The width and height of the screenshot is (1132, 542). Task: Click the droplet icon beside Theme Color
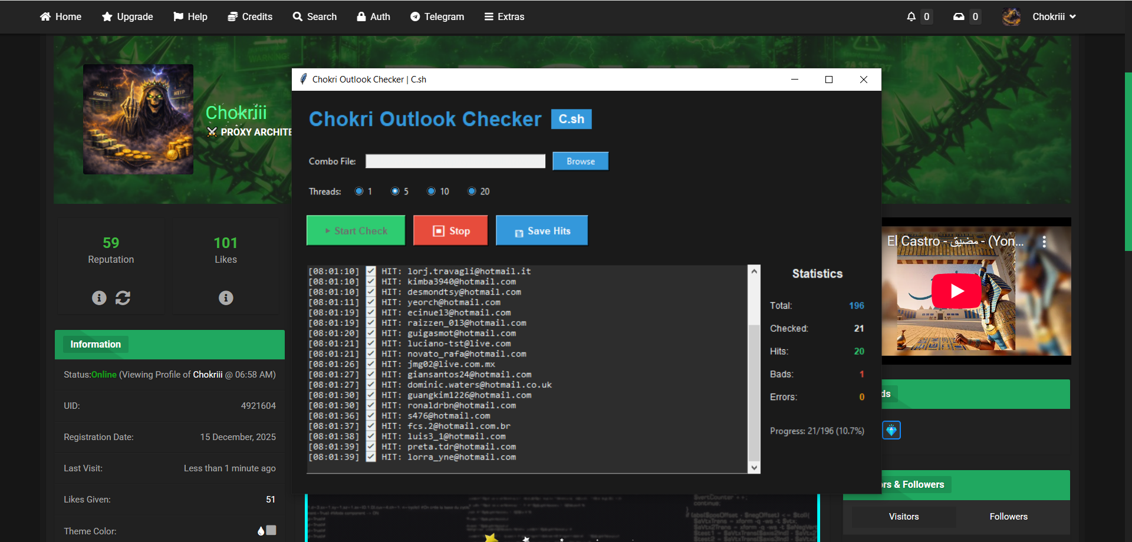click(261, 531)
